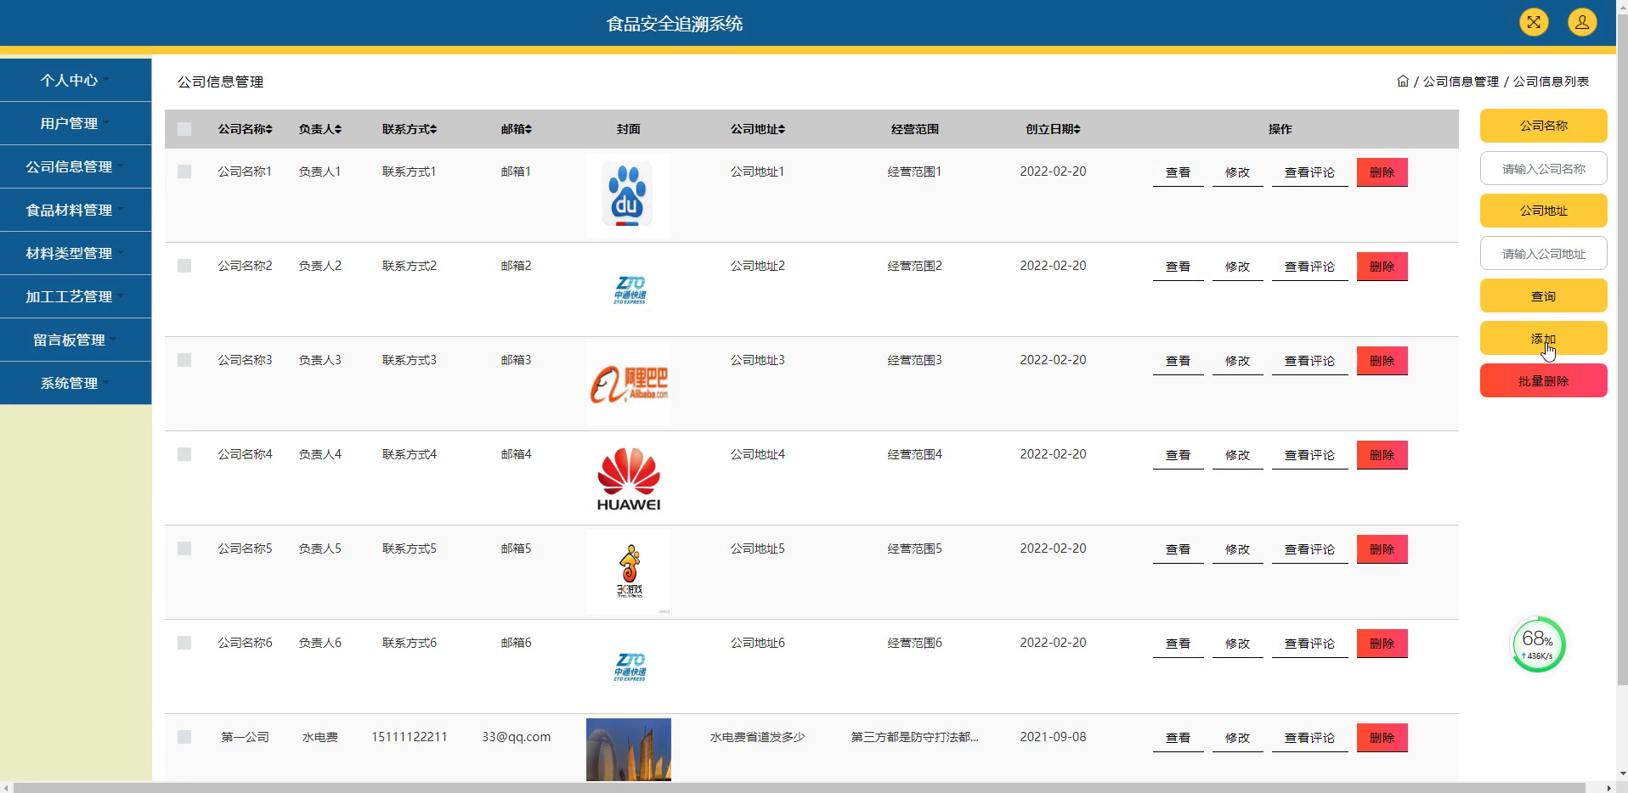This screenshot has height=793, width=1628.
Task: Click the fullscreen toggle icon in header
Action: (x=1534, y=22)
